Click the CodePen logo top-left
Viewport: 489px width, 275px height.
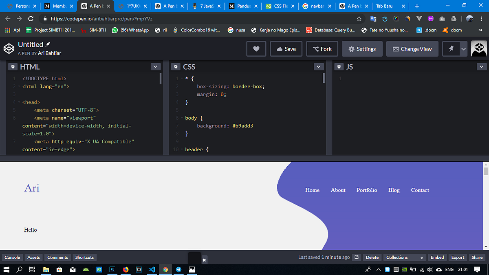coord(9,48)
